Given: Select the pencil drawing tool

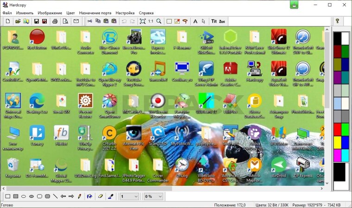Looking at the screenshot, I should click(x=79, y=196).
